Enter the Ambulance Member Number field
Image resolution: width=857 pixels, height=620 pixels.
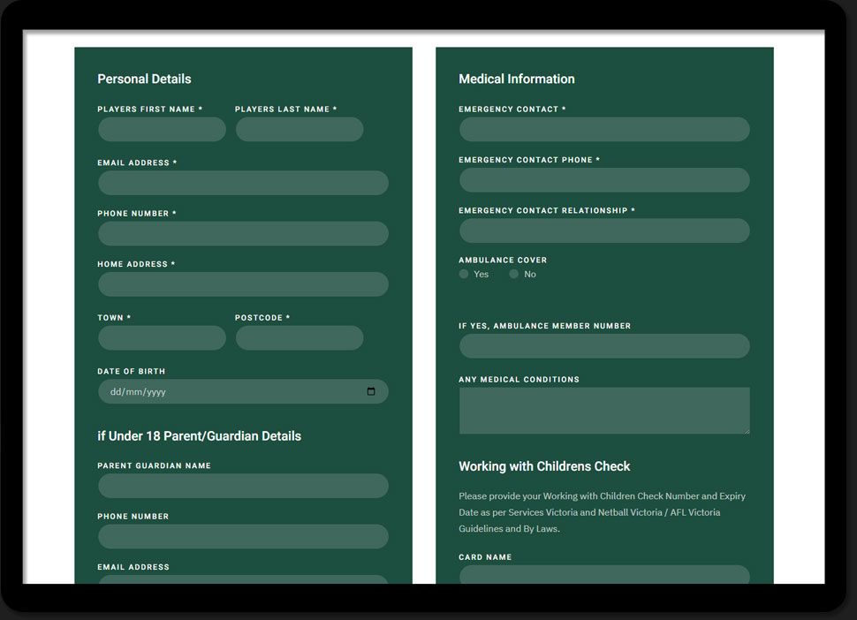pos(604,346)
